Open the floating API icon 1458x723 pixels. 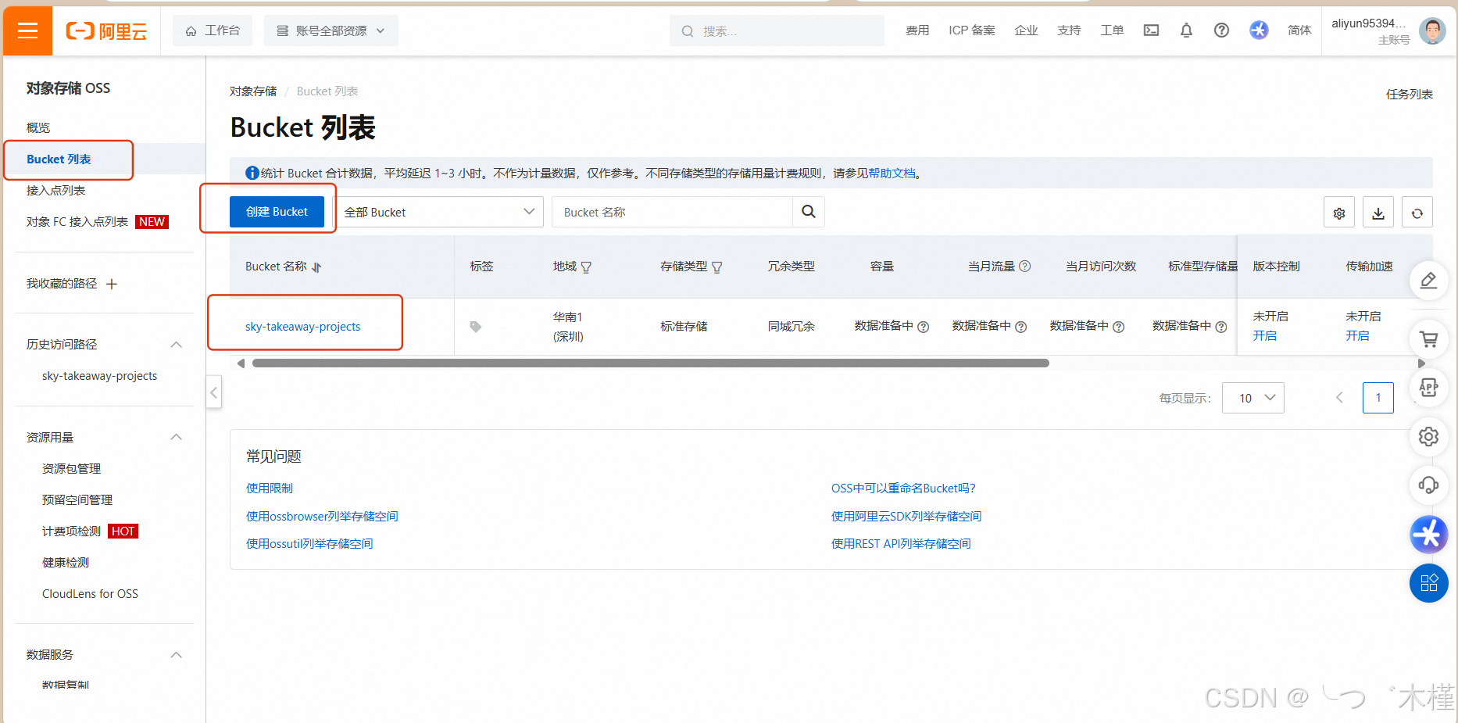tap(1429, 388)
